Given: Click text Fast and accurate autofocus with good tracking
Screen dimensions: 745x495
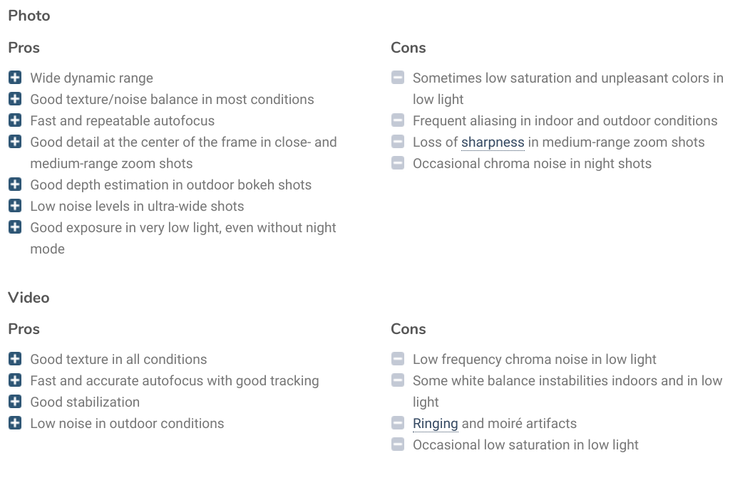Looking at the screenshot, I should pos(175,381).
